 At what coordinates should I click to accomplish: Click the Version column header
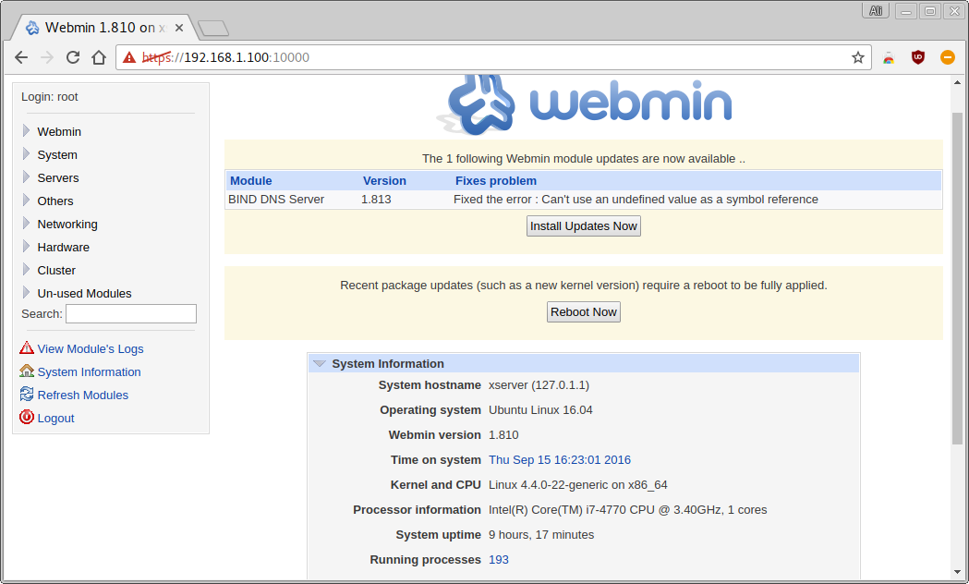pos(384,180)
